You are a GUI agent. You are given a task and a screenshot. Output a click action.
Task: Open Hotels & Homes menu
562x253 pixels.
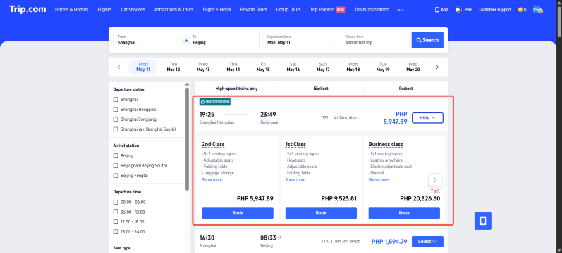pyautogui.click(x=72, y=10)
